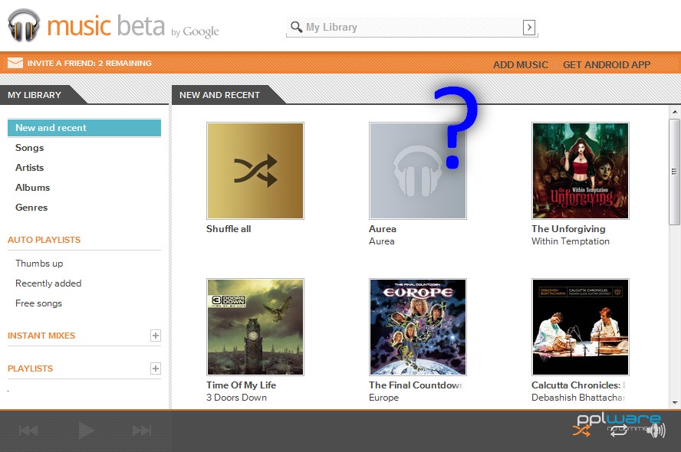Click the My Library search field

(412, 28)
